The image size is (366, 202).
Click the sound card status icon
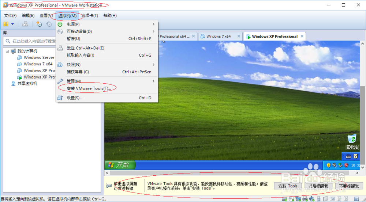pyautogui.click(x=311, y=199)
